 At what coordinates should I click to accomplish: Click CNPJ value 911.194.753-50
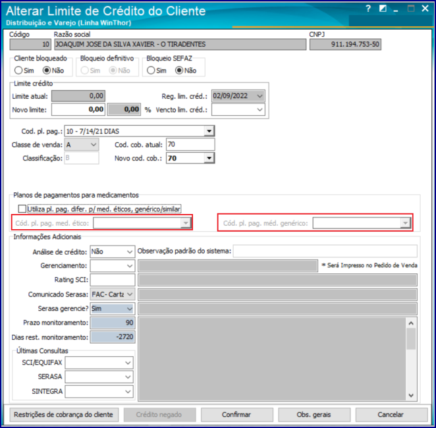[x=345, y=45]
